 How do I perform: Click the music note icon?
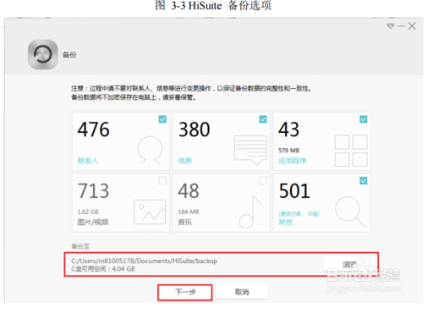(x=250, y=212)
